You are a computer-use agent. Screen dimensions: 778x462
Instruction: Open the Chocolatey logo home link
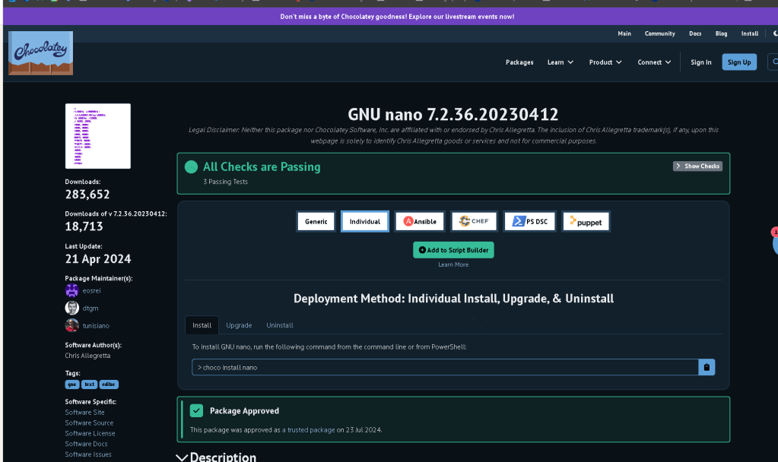[40, 53]
